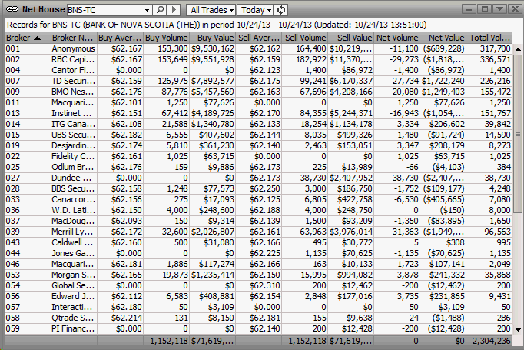Click the window dropdown triangle in title bar
524x350 pixels.
coord(499,9)
